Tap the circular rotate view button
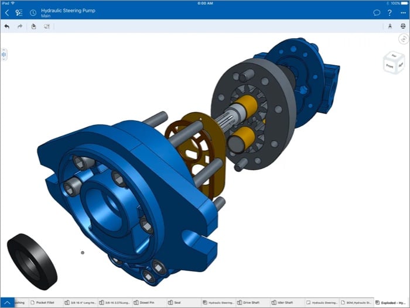 pos(404,39)
